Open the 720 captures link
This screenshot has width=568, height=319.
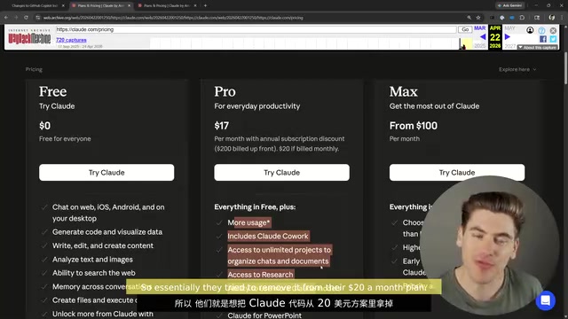[71, 40]
